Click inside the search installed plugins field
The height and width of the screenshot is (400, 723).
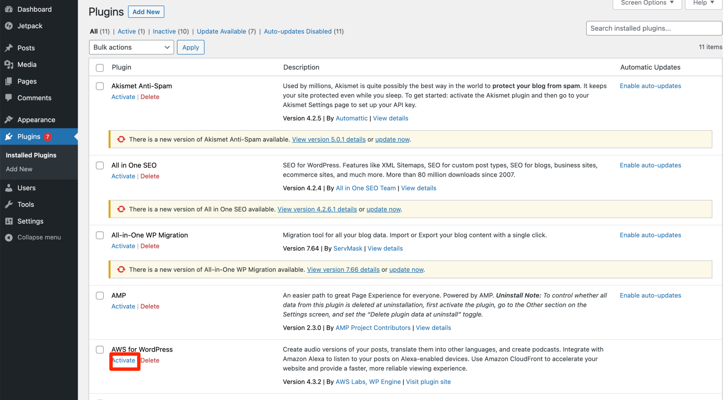pos(653,28)
